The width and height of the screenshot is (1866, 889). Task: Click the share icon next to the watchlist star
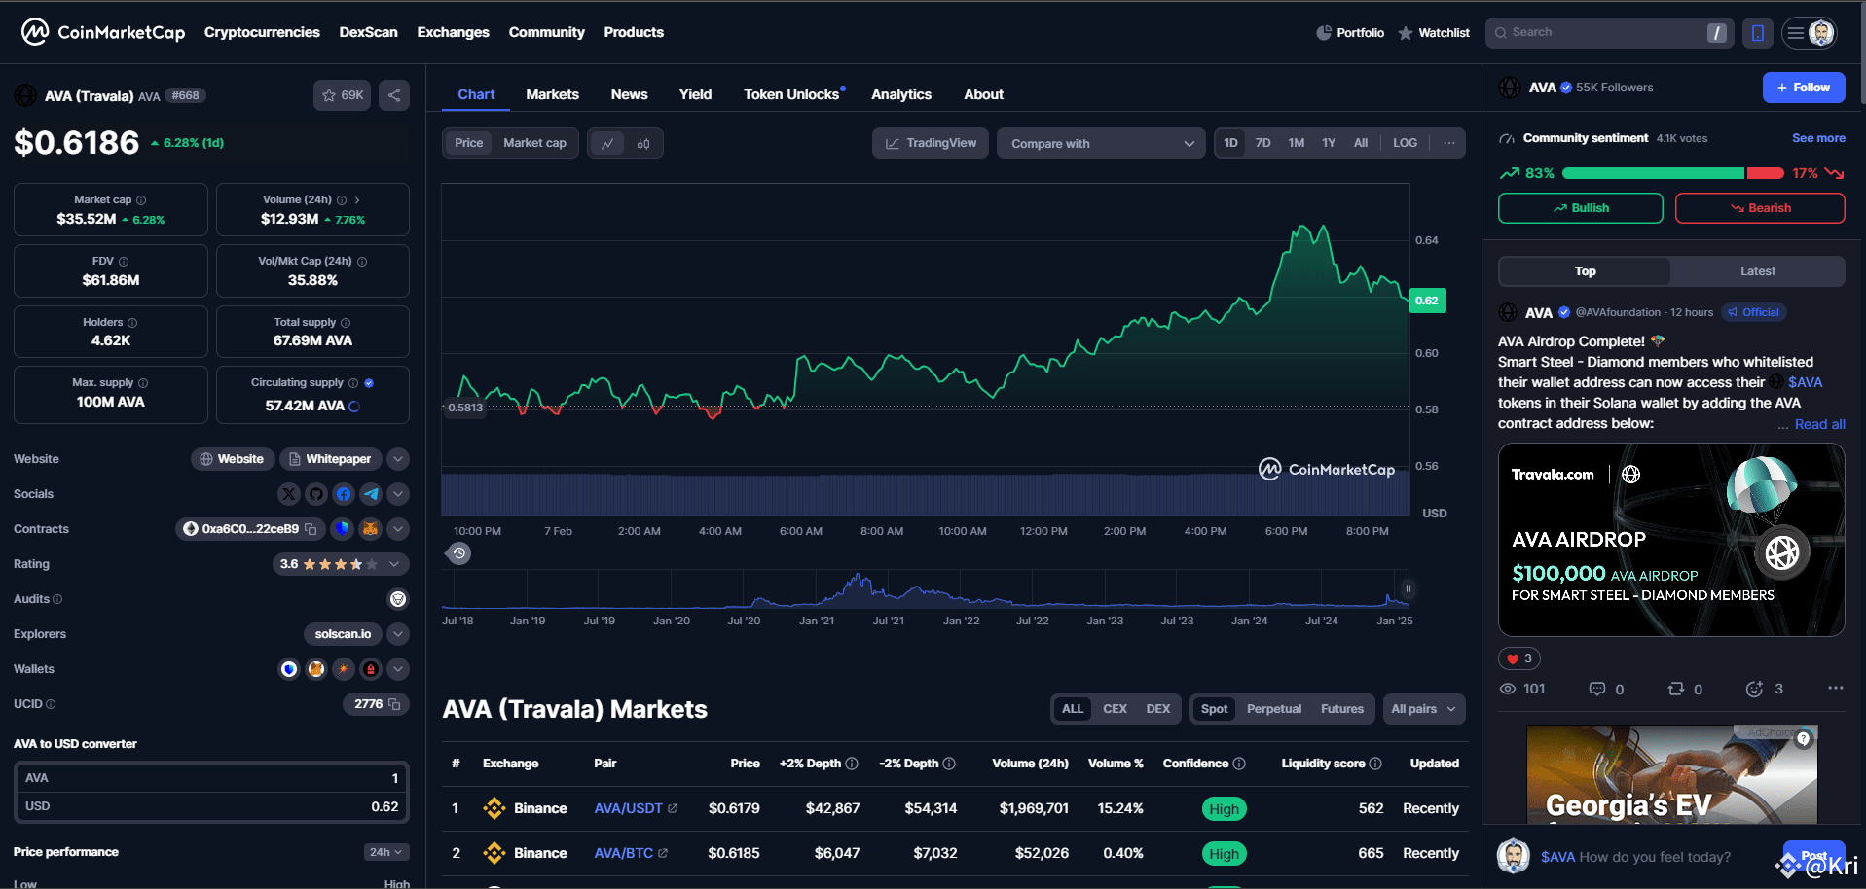[x=394, y=94]
